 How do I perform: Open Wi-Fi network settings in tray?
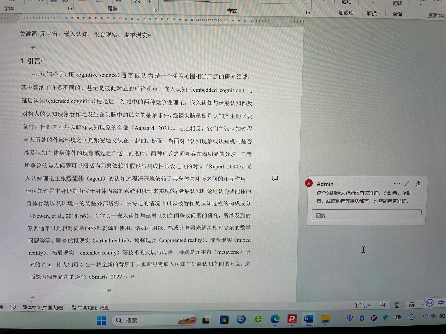click(425, 317)
